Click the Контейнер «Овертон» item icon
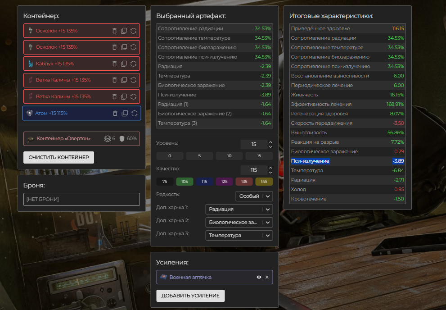 31,139
